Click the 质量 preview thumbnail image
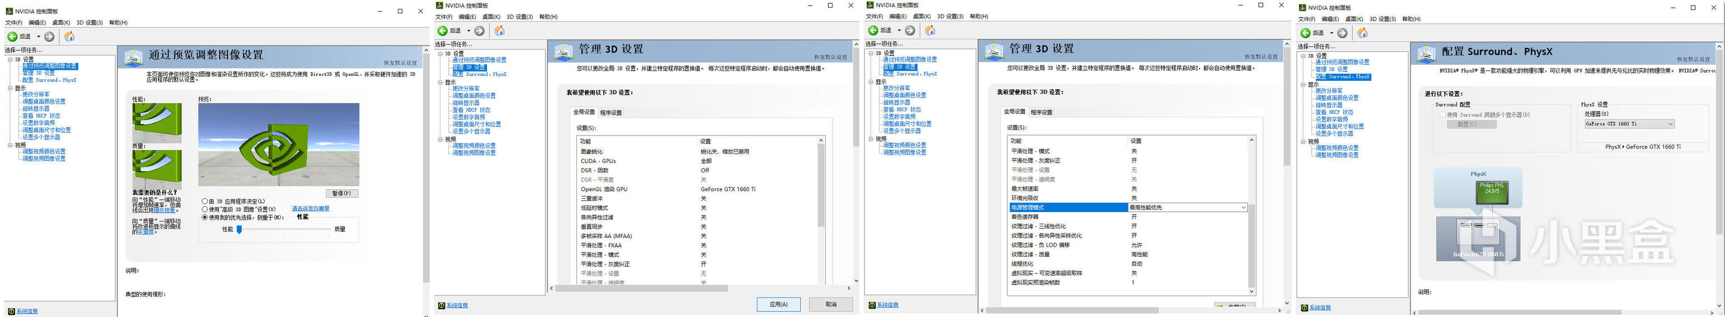 157,168
